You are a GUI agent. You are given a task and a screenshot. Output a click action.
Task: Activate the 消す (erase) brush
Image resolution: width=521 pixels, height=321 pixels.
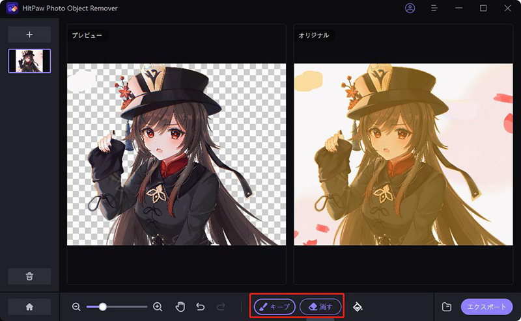coord(320,307)
